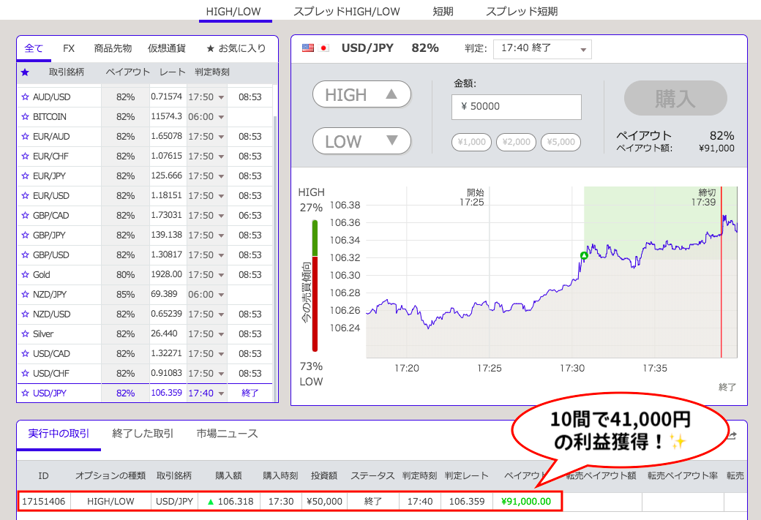
Task: Toggle the USD/CAD favorite star
Action: pos(25,354)
